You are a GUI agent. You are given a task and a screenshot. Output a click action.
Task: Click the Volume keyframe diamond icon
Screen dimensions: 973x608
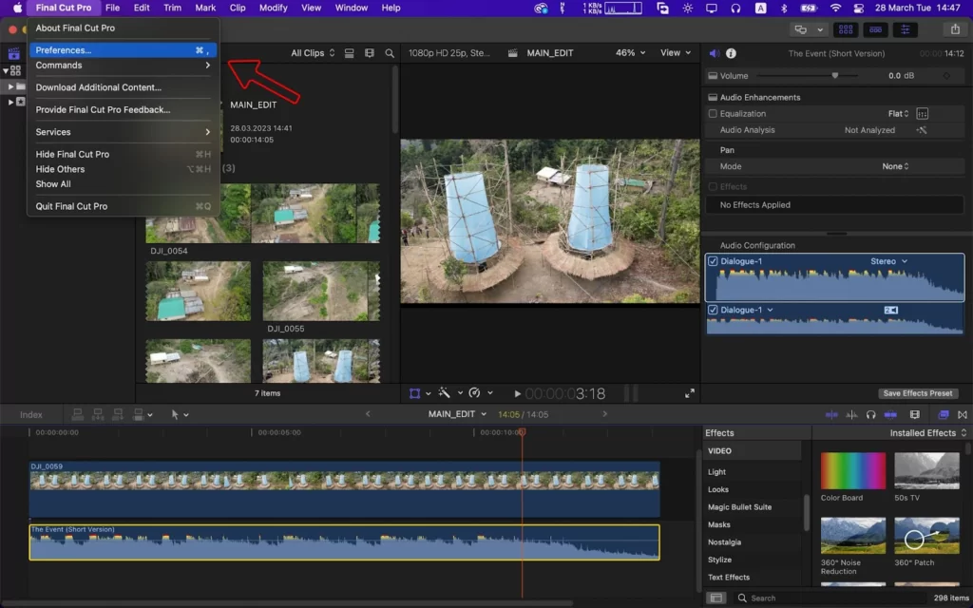click(x=946, y=76)
